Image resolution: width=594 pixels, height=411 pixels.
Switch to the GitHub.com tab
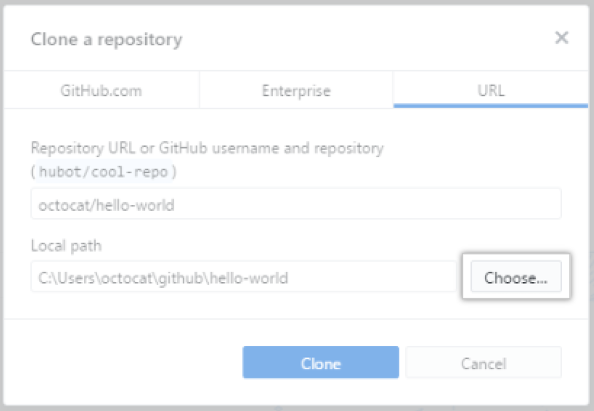[x=102, y=90]
